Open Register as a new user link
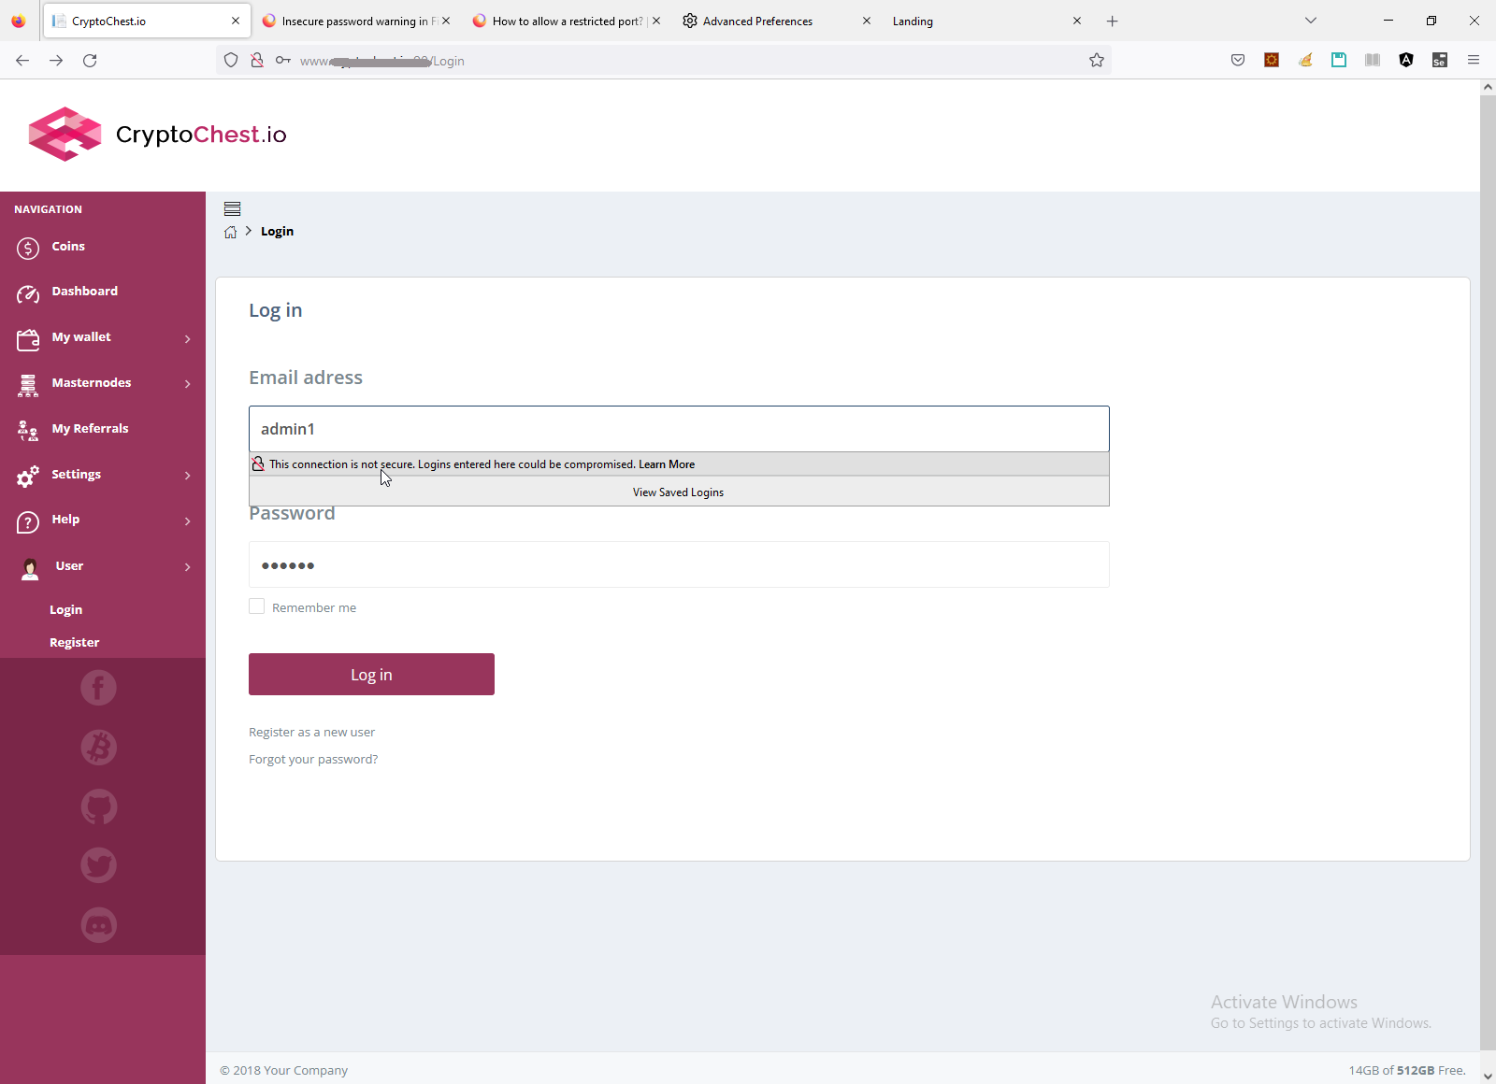 tap(311, 733)
